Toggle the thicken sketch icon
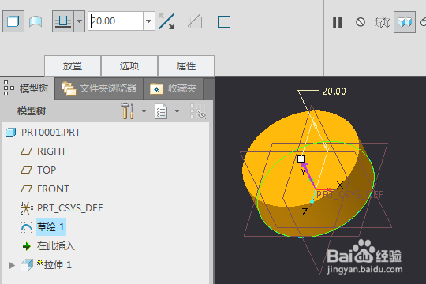Image resolution: width=426 pixels, height=284 pixels. (x=223, y=21)
